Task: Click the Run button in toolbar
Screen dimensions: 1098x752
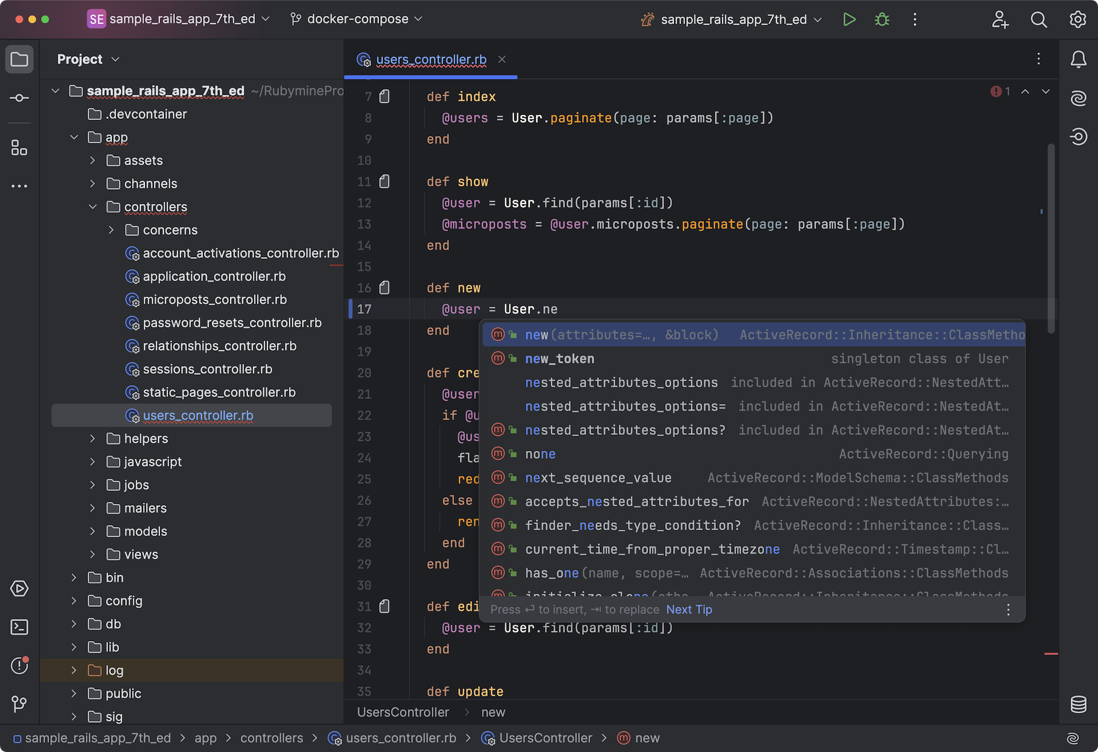Action: [849, 19]
